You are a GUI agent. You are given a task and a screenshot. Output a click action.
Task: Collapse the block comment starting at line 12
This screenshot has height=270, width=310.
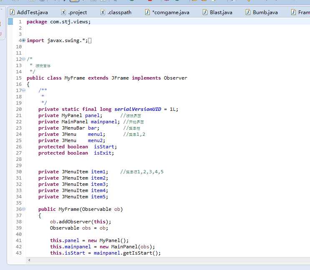click(23, 59)
